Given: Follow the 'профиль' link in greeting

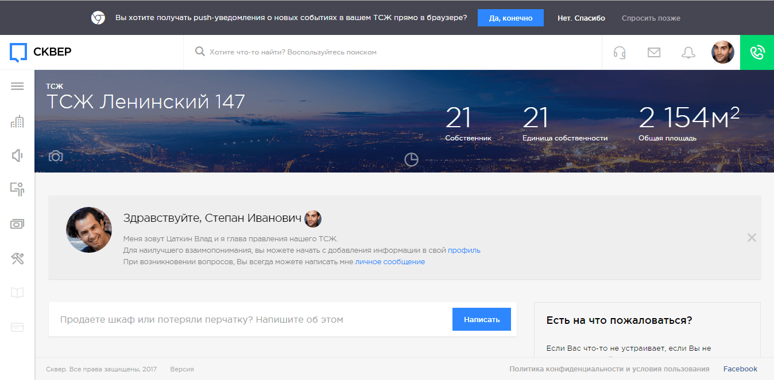Looking at the screenshot, I should 464,250.
